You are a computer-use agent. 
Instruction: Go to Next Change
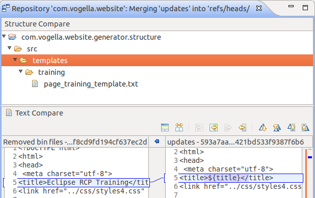tap(291, 128)
